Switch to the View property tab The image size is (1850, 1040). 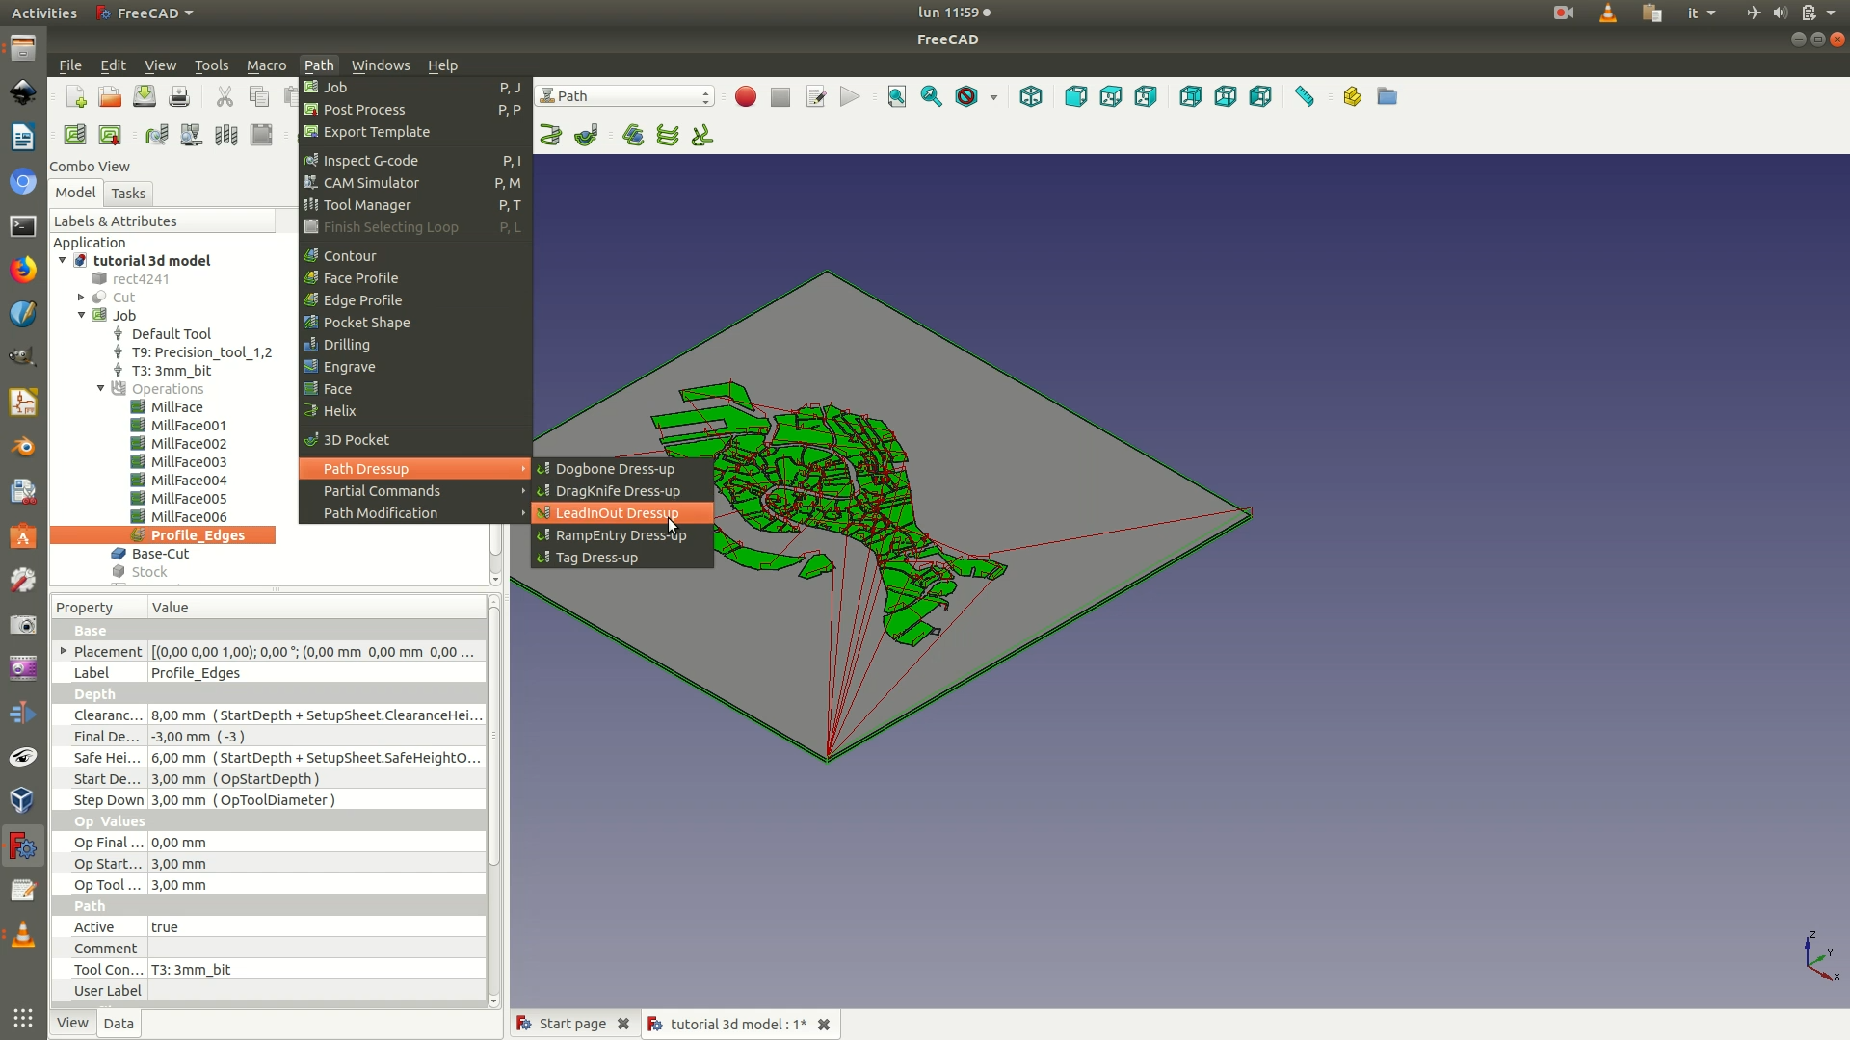72,1023
